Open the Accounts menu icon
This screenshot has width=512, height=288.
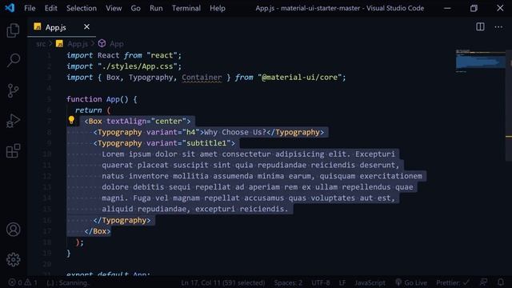13,230
